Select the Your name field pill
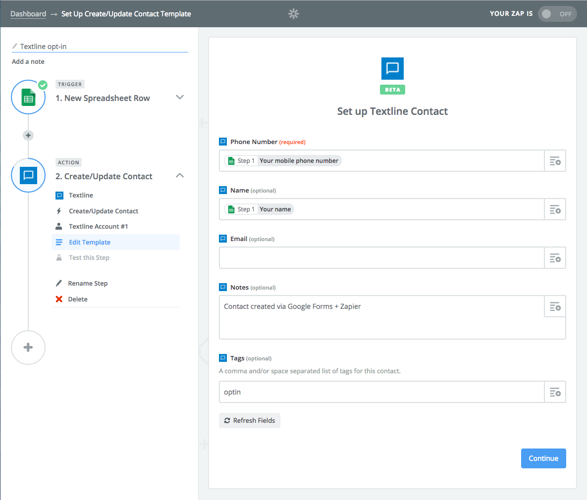 point(259,209)
